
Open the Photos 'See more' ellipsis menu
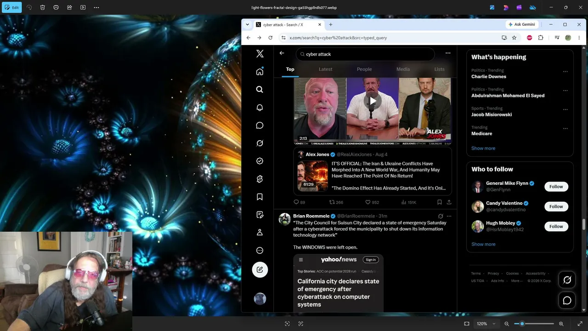(96, 7)
